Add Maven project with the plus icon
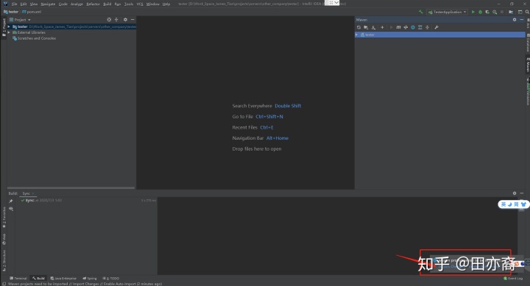 382,27
